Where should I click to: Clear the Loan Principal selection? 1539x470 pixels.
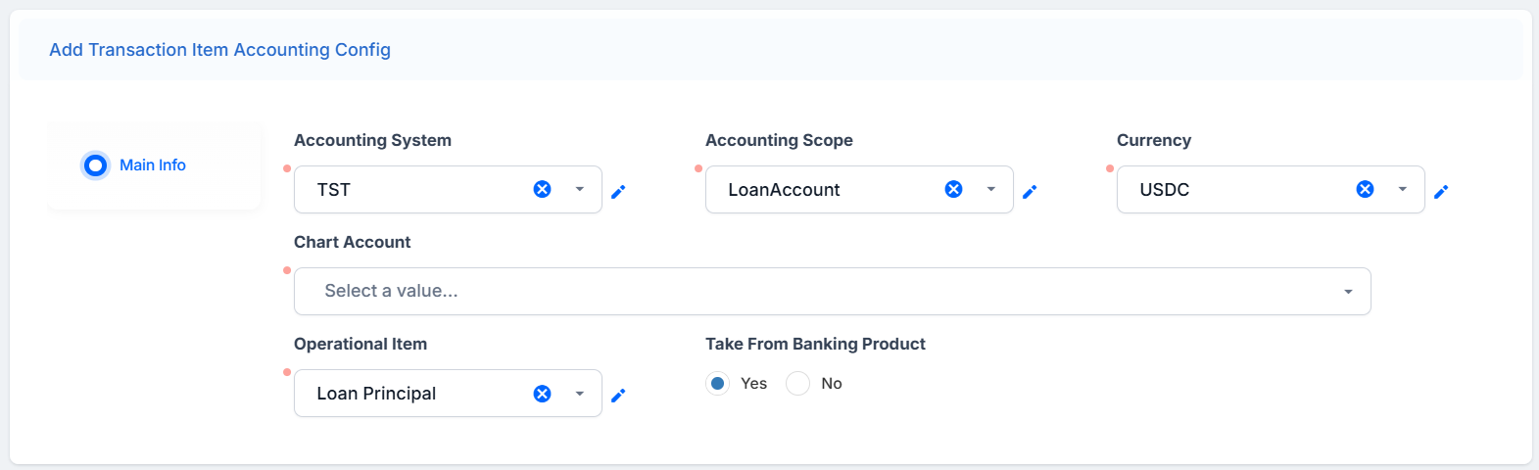pyautogui.click(x=542, y=393)
